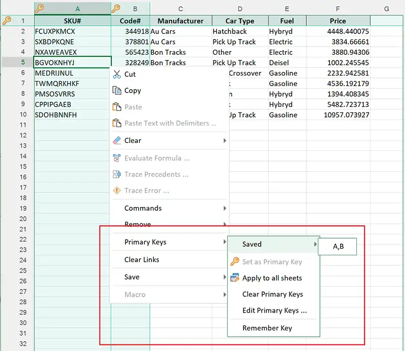Screen dimensions: 405x351
Task: Choose Clear Links from context menu
Action: pyautogui.click(x=142, y=260)
